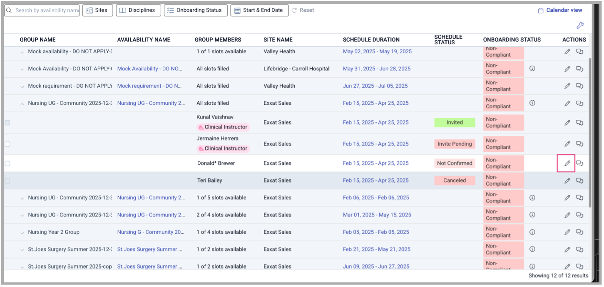
Task: Click the calendar icon inside Start & End Date
Action: 237,10
